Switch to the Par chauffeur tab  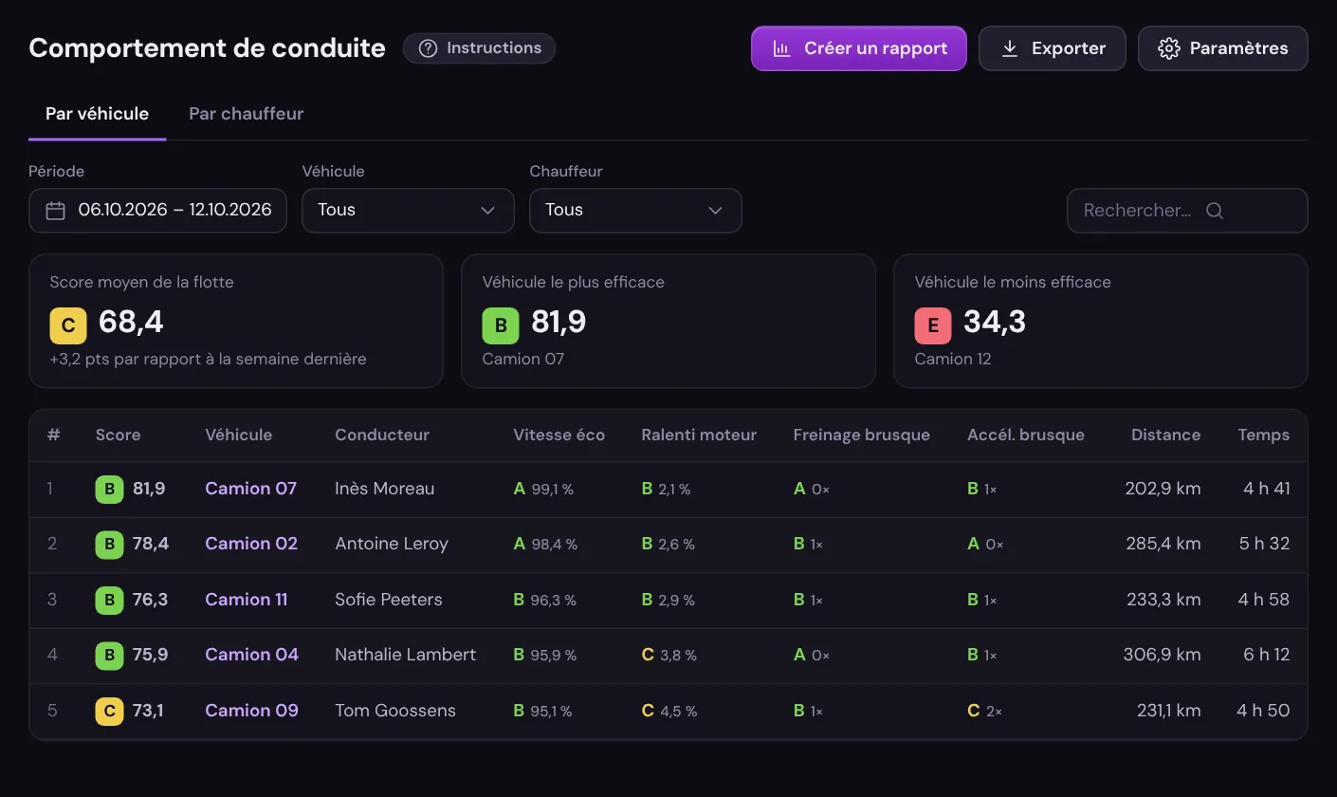247,114
